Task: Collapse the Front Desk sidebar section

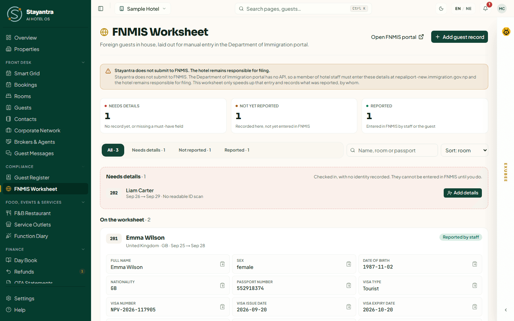Action: point(83,62)
